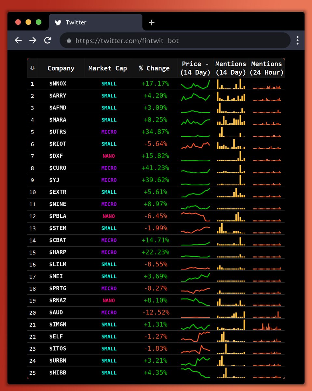Select the $AUD ticker

point(56,312)
